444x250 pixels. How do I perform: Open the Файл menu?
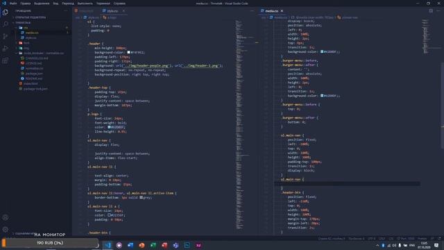pyautogui.click(x=13, y=3)
